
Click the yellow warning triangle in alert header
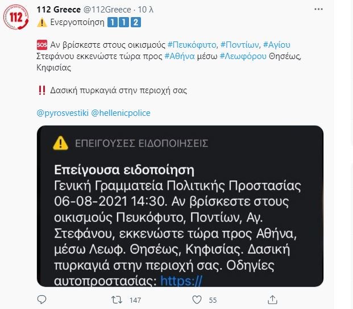[x=60, y=143]
